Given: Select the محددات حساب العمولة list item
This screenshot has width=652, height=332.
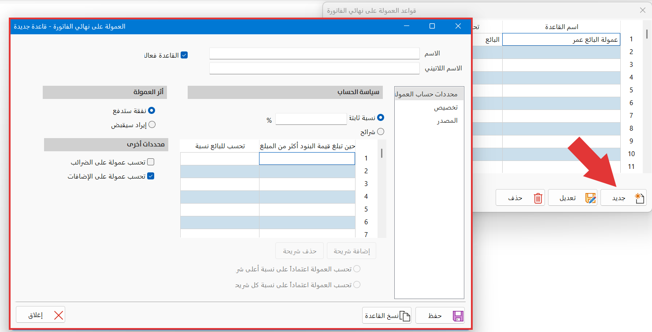Looking at the screenshot, I should pyautogui.click(x=429, y=94).
